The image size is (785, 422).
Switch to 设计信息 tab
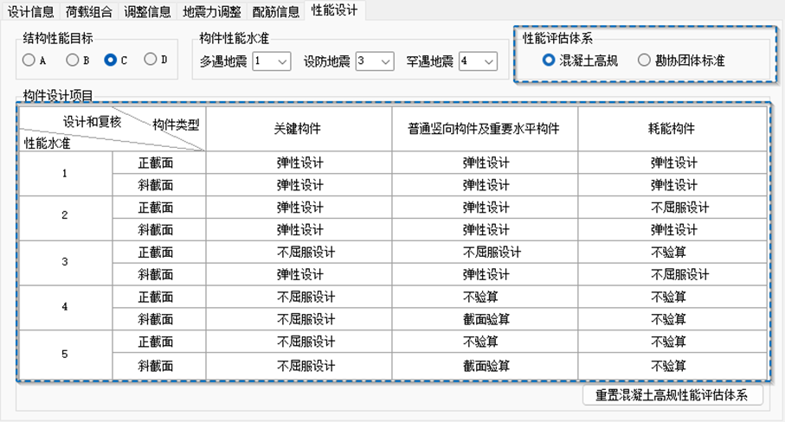click(x=31, y=11)
